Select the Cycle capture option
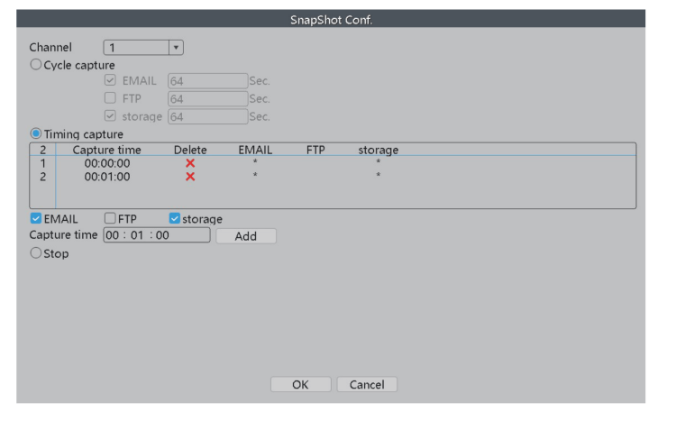This screenshot has width=676, height=421. point(36,65)
